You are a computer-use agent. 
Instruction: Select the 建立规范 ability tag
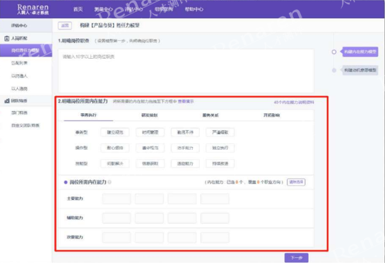[x=115, y=132]
